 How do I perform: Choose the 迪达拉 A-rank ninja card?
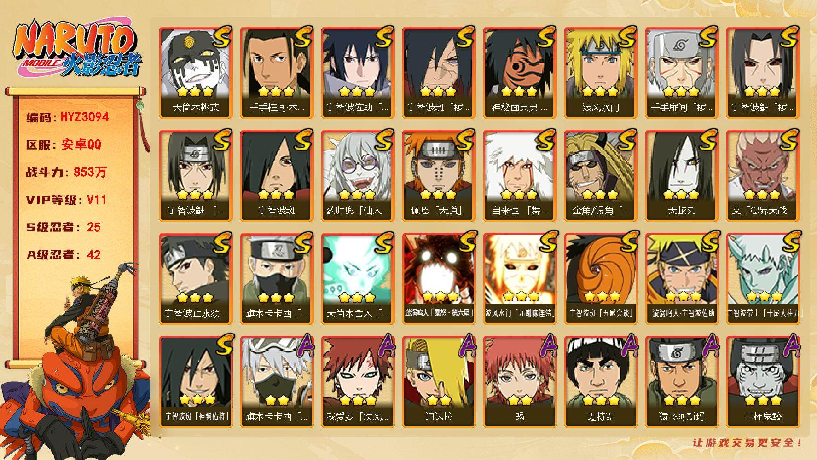[439, 381]
